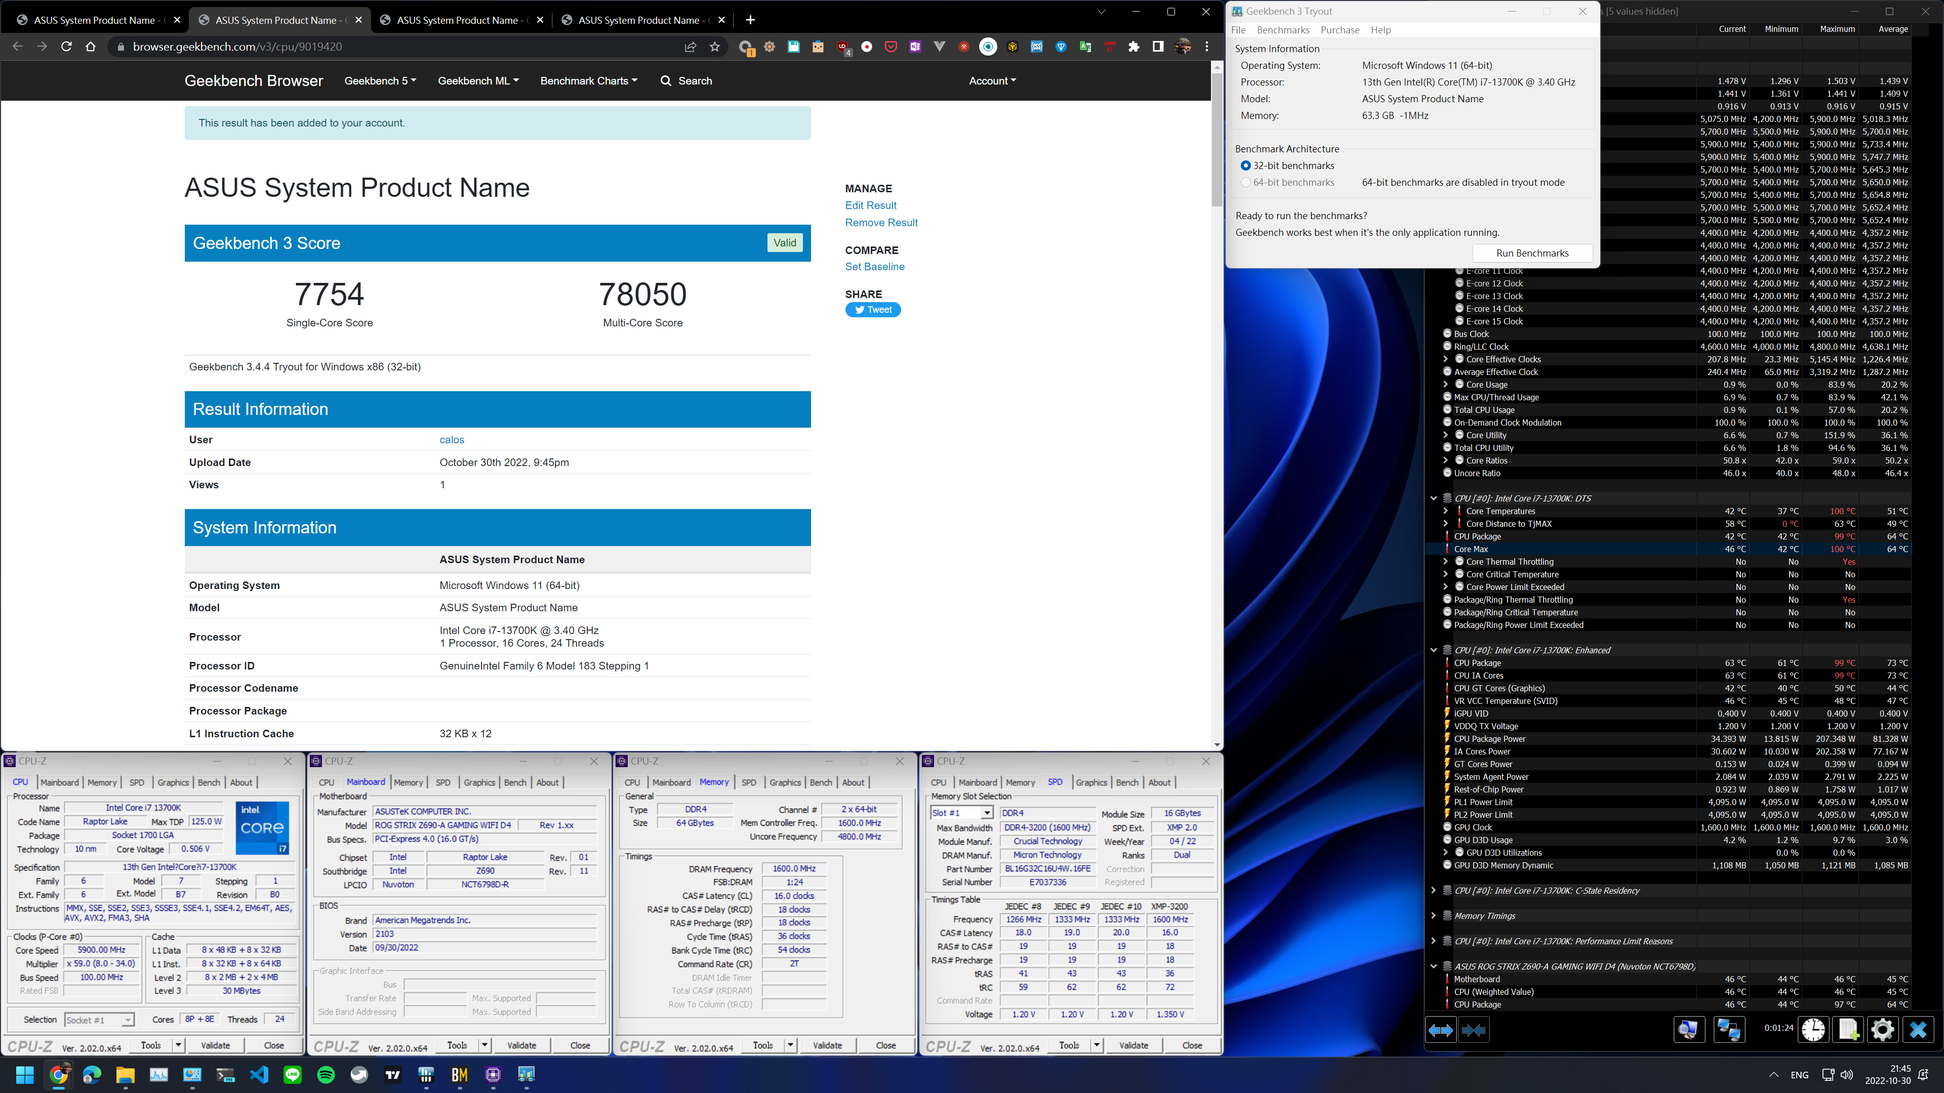The height and width of the screenshot is (1093, 1944).
Task: Bookmark this page with the star icon
Action: click(715, 47)
